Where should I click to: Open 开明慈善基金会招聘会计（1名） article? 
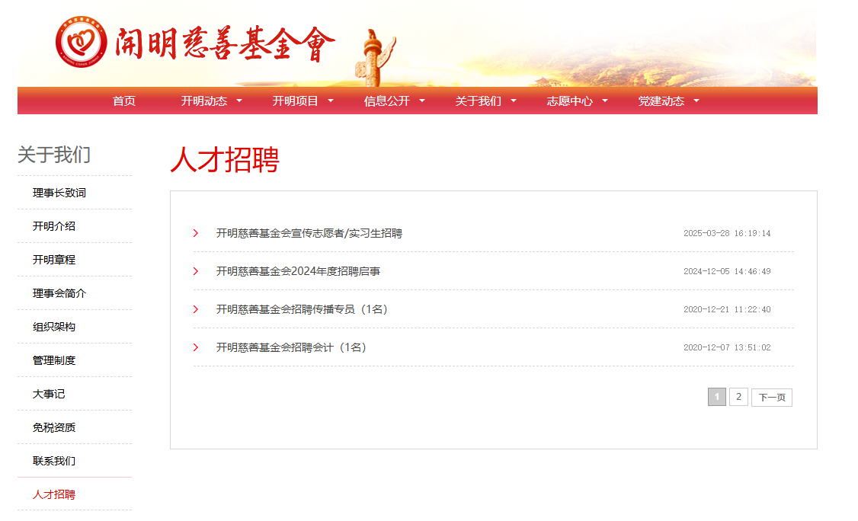(291, 347)
